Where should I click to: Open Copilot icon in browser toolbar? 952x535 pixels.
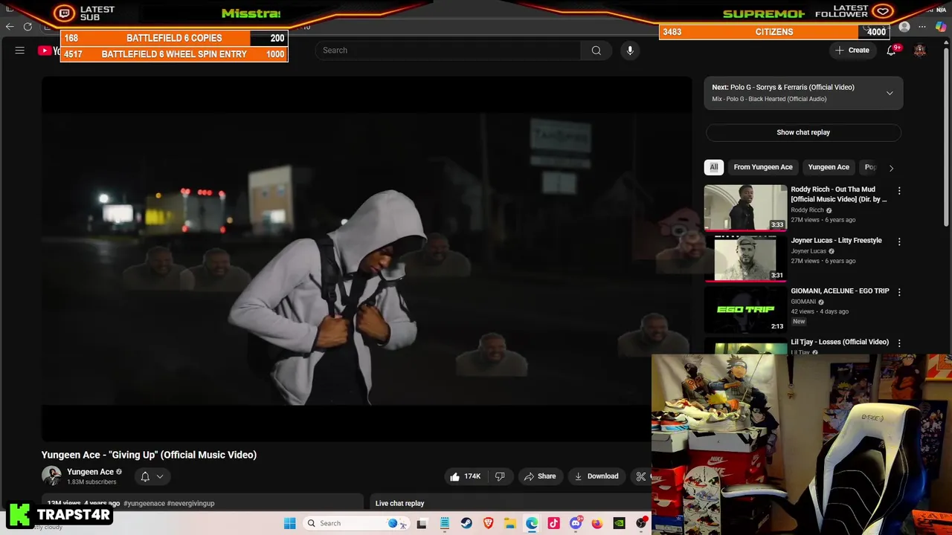(x=941, y=27)
